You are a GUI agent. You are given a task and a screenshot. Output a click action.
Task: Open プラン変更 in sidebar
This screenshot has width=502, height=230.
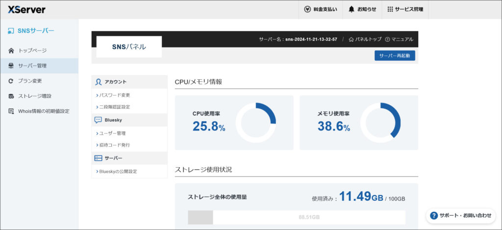tap(39, 81)
